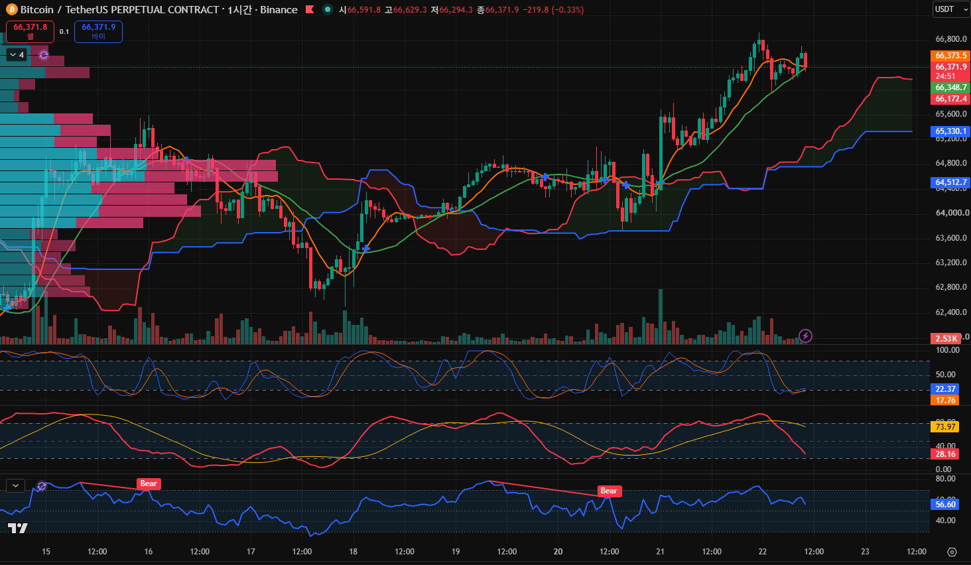Viewport: 971px width, 565px height.
Task: Expand the bottom pane legend chevron
Action: [x=16, y=485]
